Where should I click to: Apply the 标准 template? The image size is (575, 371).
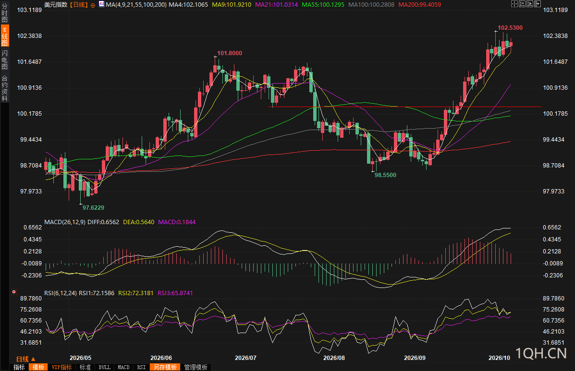click(x=85, y=367)
